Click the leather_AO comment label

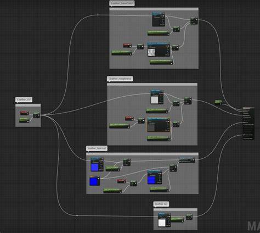coord(161,204)
